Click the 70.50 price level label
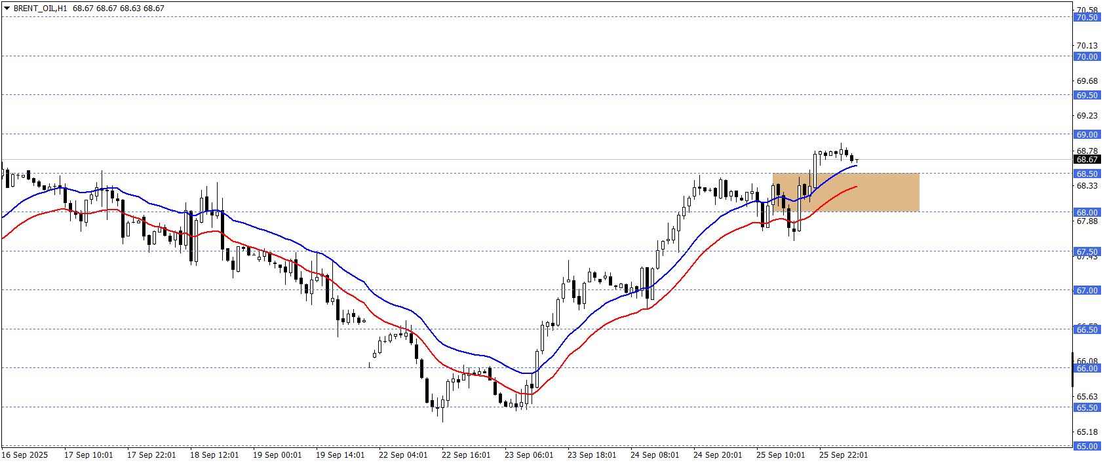1105x463 pixels. (x=1087, y=17)
